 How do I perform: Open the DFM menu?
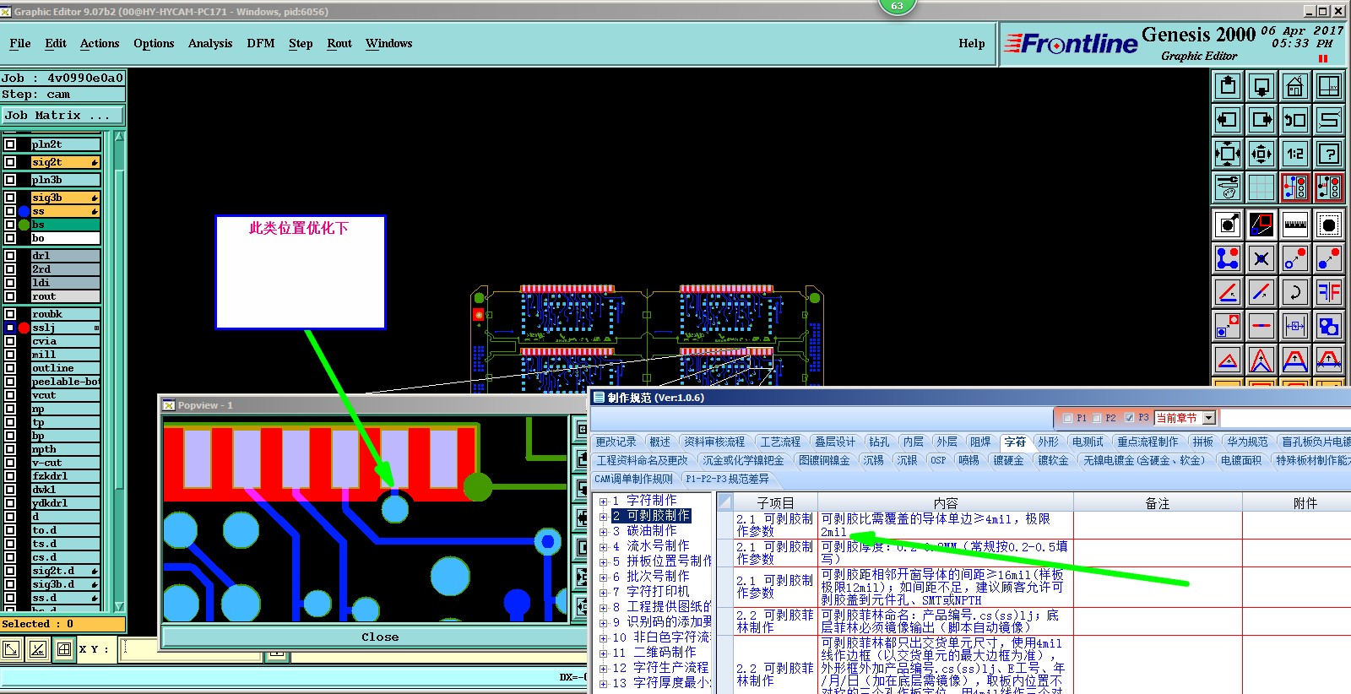coord(261,44)
